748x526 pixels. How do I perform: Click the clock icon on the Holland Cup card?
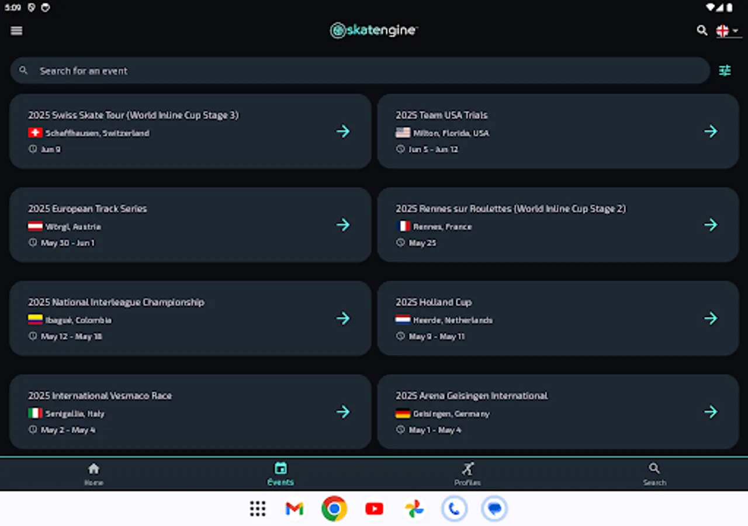click(x=400, y=336)
